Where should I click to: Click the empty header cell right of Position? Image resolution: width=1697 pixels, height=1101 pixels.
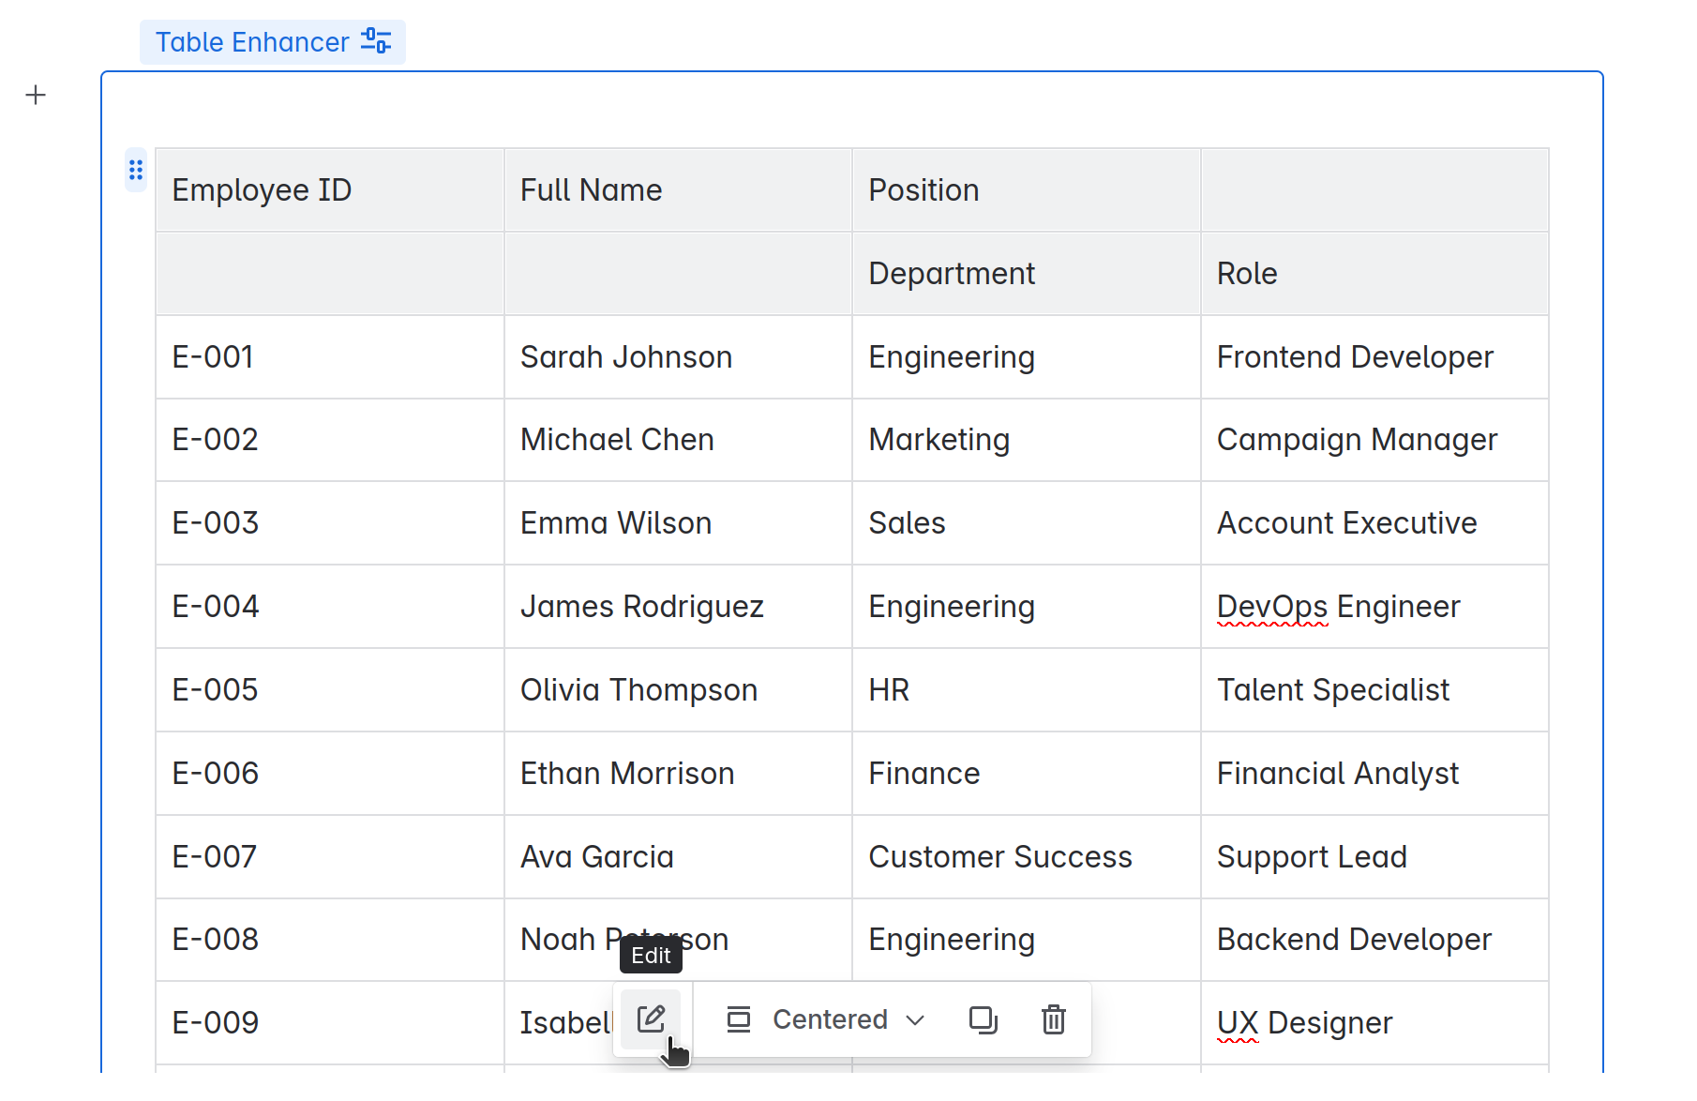pyautogui.click(x=1374, y=190)
